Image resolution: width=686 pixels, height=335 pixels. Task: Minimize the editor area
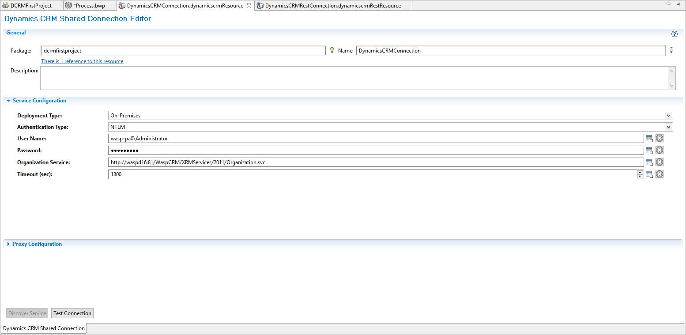click(x=670, y=4)
